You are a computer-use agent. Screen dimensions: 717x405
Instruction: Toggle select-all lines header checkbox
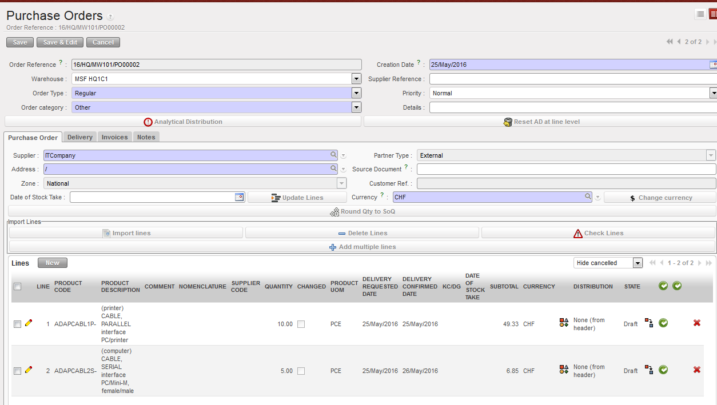(x=18, y=287)
